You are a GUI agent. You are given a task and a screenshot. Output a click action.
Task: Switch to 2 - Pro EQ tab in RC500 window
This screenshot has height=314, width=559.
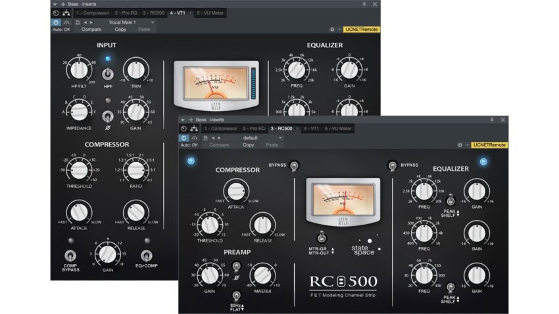[x=253, y=129]
